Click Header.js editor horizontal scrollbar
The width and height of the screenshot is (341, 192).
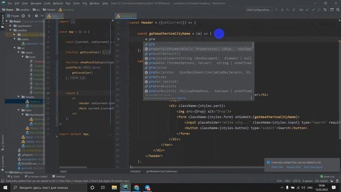click(197, 167)
